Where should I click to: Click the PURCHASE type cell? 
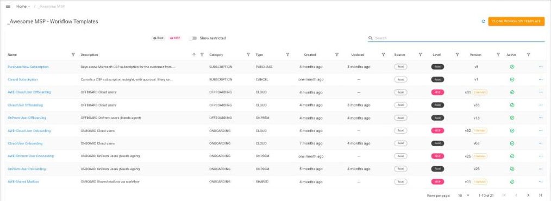pos(264,67)
